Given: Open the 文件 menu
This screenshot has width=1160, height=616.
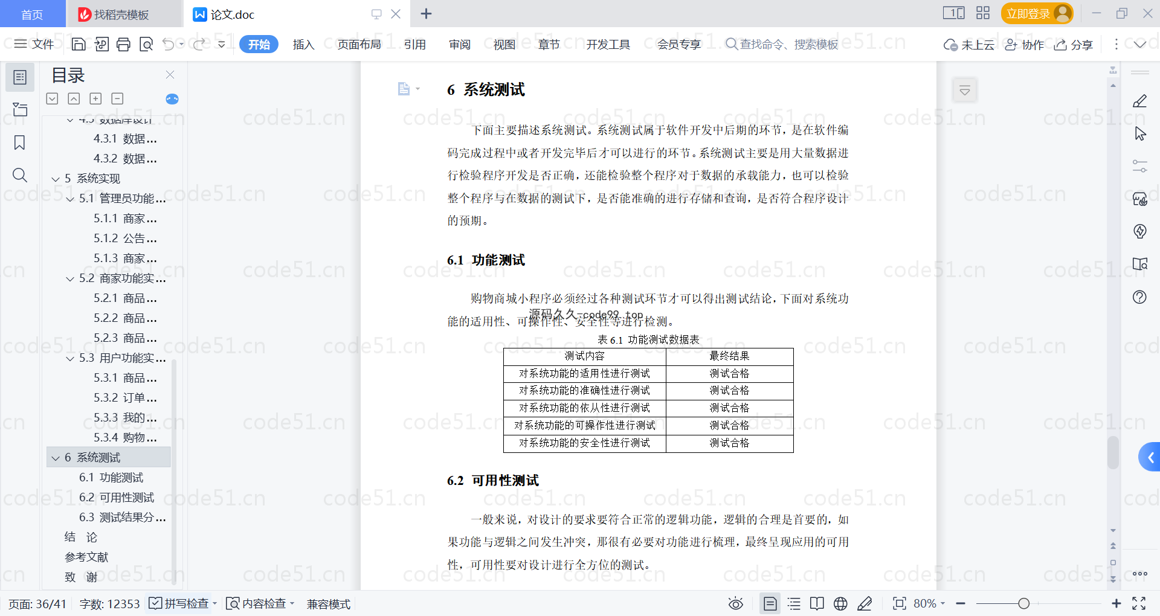Looking at the screenshot, I should pyautogui.click(x=34, y=44).
